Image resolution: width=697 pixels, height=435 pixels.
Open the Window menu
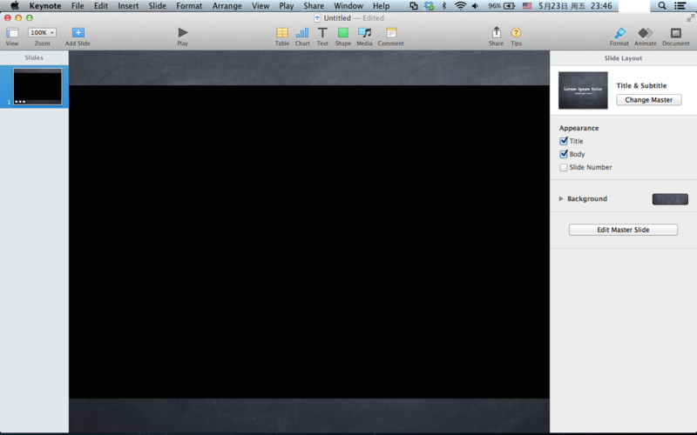348,6
